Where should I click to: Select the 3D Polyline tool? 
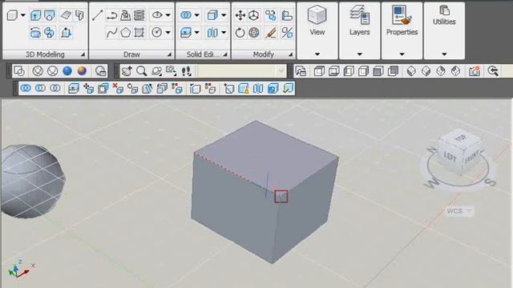(x=126, y=15)
